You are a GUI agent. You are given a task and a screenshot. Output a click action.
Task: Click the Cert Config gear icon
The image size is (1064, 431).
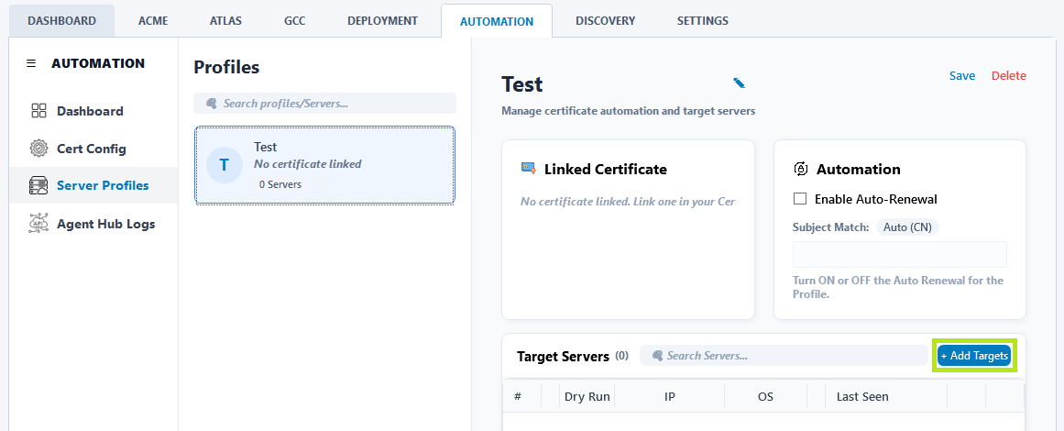tap(38, 148)
